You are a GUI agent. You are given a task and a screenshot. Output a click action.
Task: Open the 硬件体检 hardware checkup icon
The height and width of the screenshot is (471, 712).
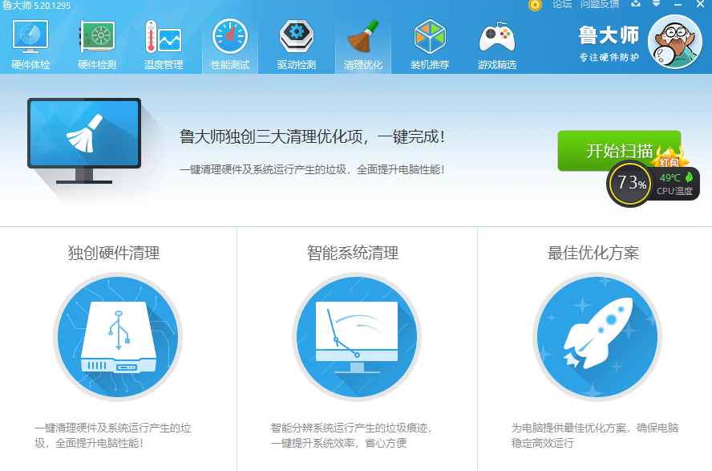point(30,45)
